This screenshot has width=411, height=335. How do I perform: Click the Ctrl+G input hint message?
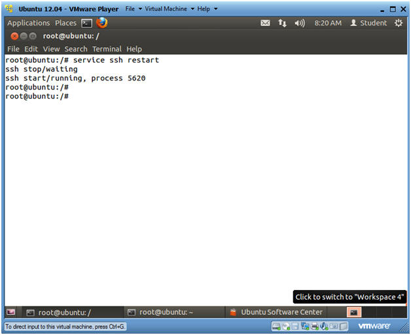65,327
